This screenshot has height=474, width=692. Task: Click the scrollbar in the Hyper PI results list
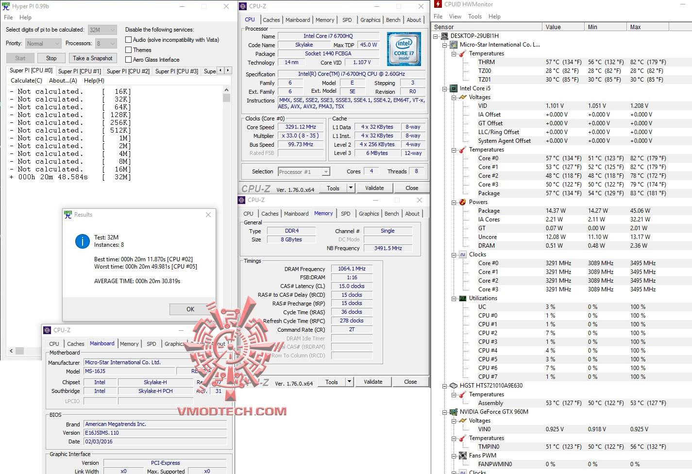click(x=226, y=97)
